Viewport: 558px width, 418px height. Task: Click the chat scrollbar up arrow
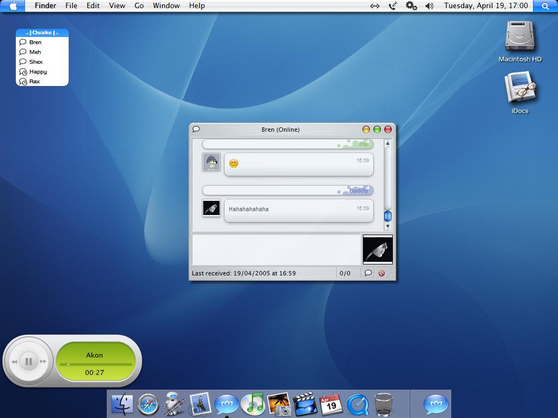pos(387,143)
